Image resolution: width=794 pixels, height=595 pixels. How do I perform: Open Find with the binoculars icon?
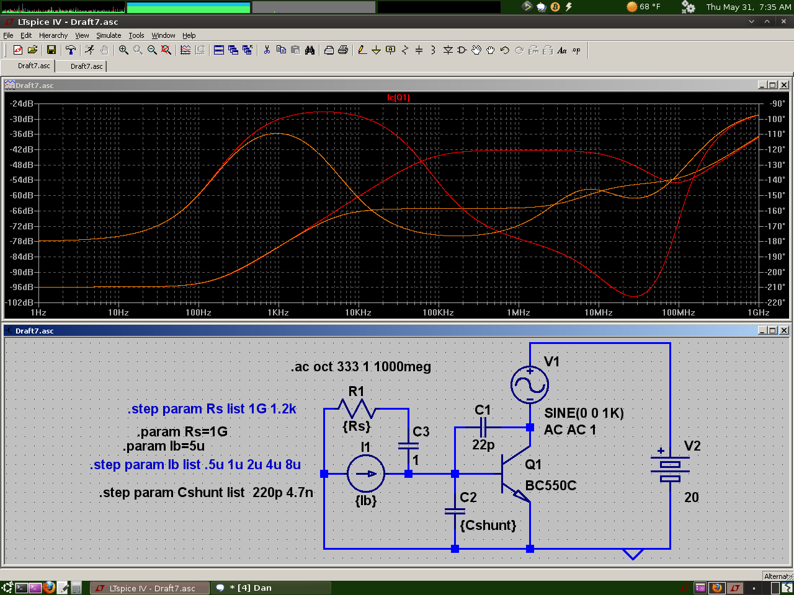click(x=310, y=50)
